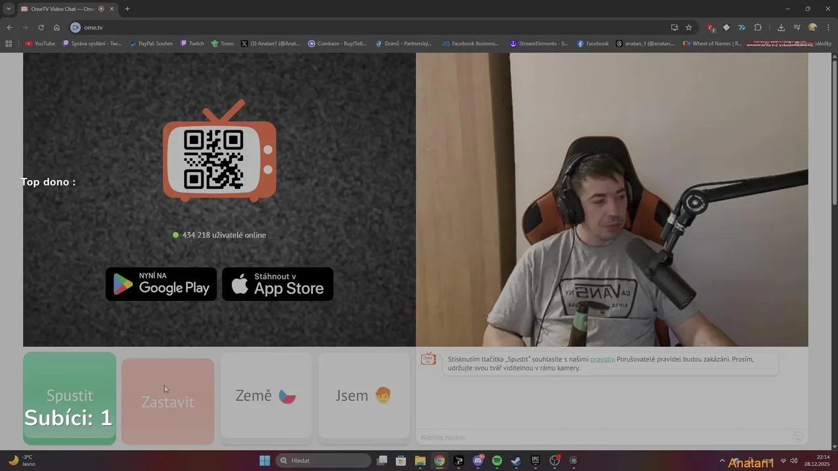
Task: Open the Windows Start menu
Action: [264, 461]
